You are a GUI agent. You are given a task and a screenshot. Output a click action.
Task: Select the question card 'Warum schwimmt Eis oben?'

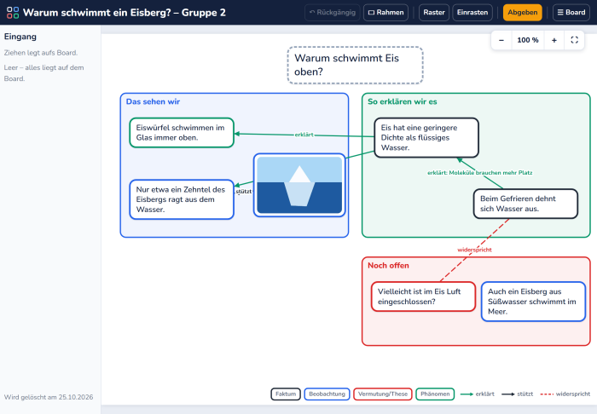tap(355, 65)
